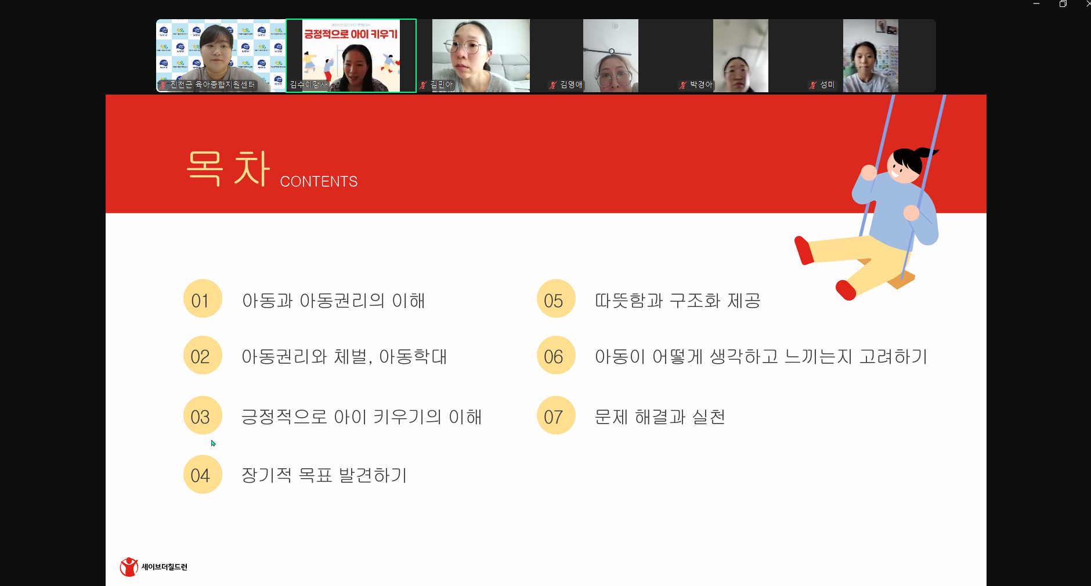The height and width of the screenshot is (586, 1091).
Task: Click the 박경아 name label
Action: pos(701,85)
